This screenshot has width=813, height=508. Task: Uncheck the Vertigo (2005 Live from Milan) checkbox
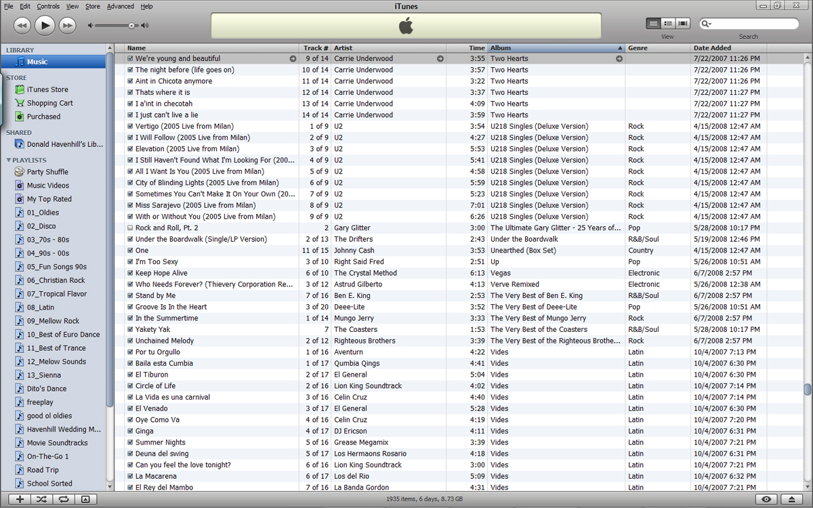(130, 127)
